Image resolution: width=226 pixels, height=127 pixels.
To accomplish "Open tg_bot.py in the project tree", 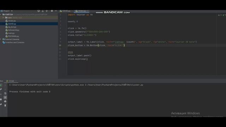I will (x=12, y=27).
